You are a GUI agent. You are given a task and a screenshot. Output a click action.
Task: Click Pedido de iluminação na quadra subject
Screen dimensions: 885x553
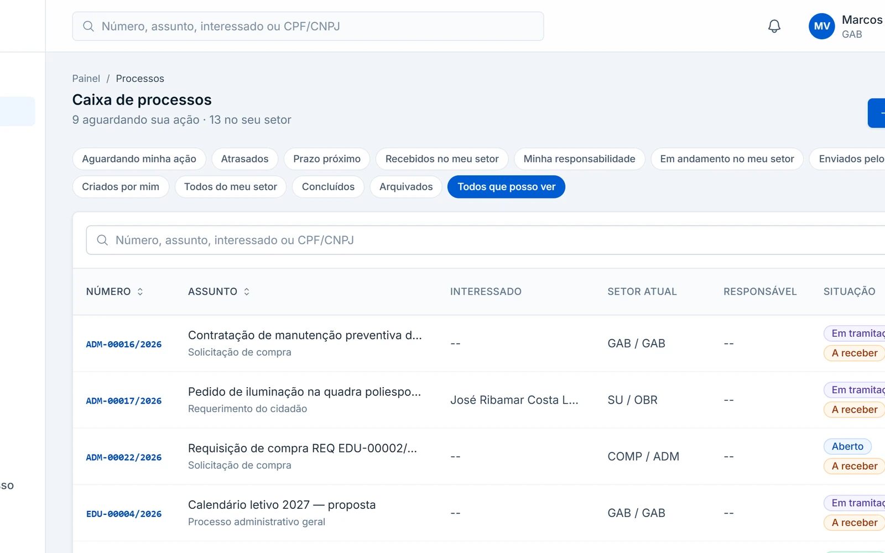point(304,392)
